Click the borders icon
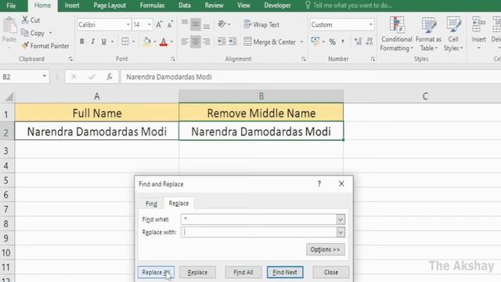This screenshot has height=282, width=501. [x=125, y=42]
